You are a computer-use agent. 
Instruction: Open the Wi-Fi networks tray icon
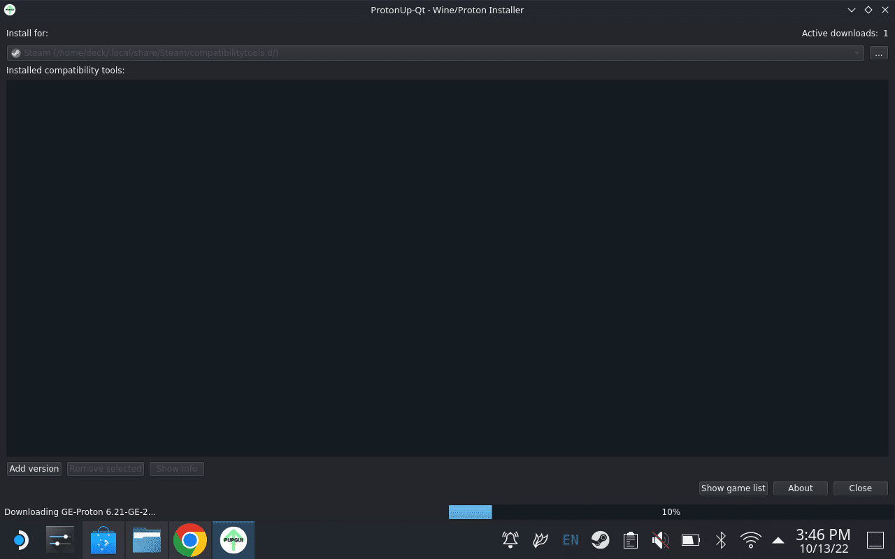tap(751, 540)
